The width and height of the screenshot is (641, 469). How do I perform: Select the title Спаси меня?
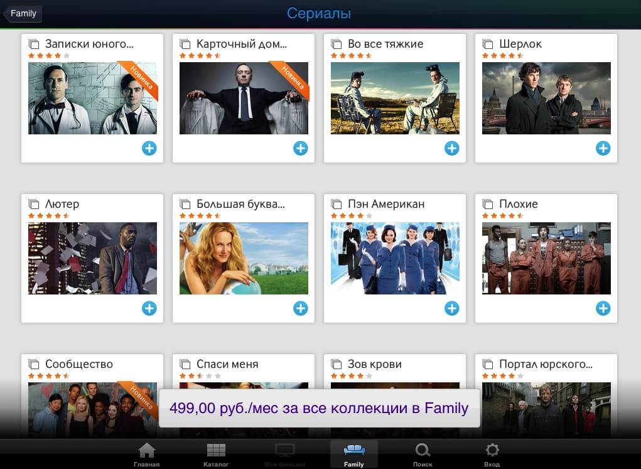tap(227, 364)
